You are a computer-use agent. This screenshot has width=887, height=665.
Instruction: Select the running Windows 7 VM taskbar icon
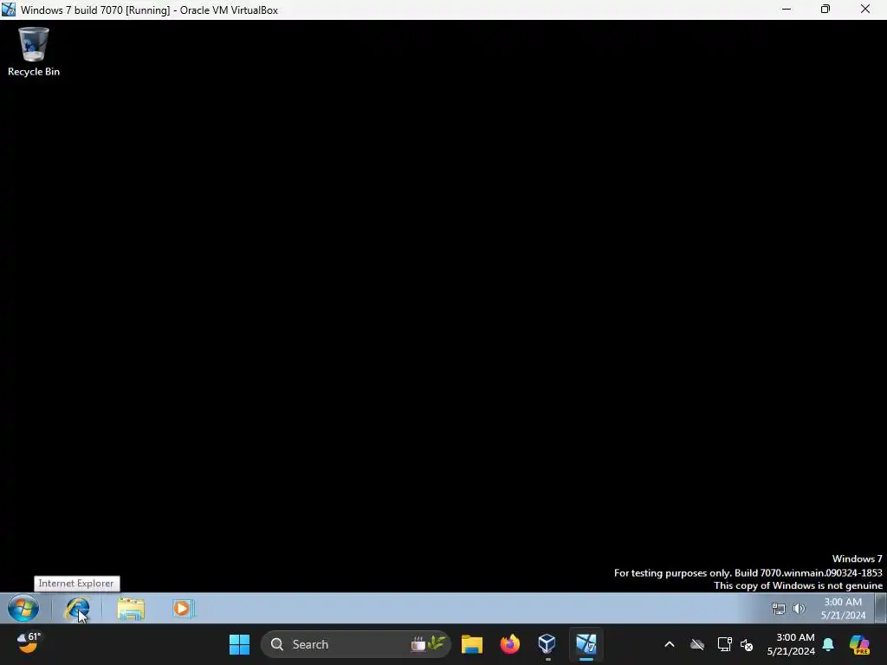586,644
